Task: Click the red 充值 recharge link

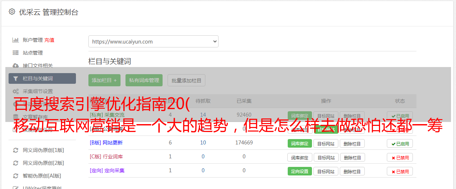Action: 49,40
